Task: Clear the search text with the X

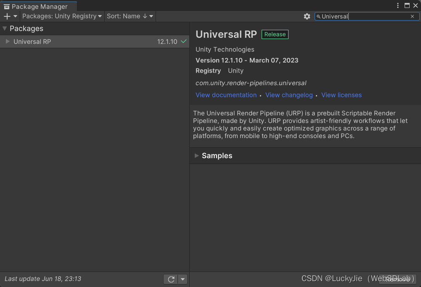Action: coord(413,16)
